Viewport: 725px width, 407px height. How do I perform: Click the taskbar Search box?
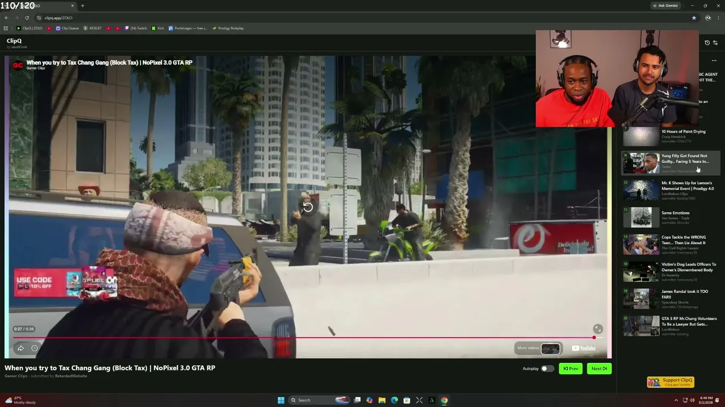pos(319,400)
